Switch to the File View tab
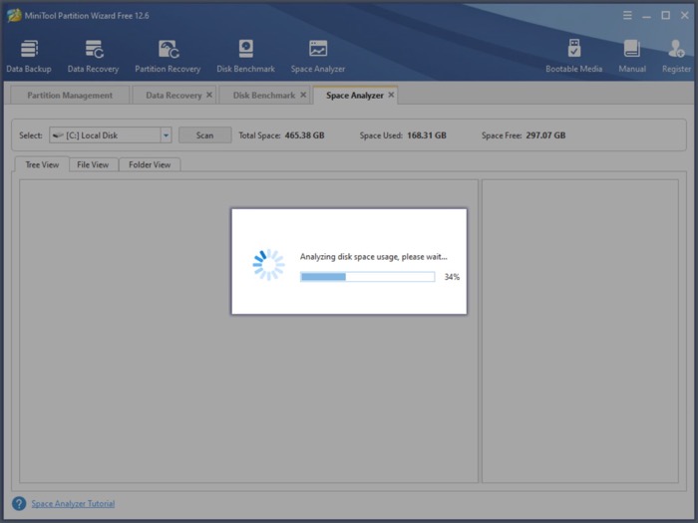698x523 pixels. 93,164
